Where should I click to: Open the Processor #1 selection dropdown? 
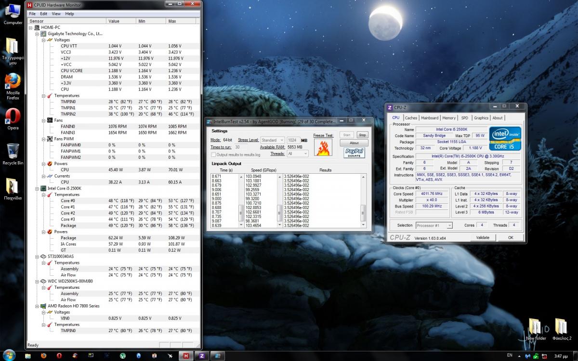click(x=433, y=225)
